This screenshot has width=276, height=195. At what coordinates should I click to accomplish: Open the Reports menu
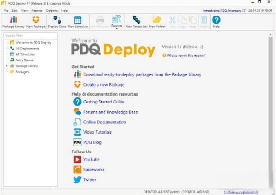37,11
